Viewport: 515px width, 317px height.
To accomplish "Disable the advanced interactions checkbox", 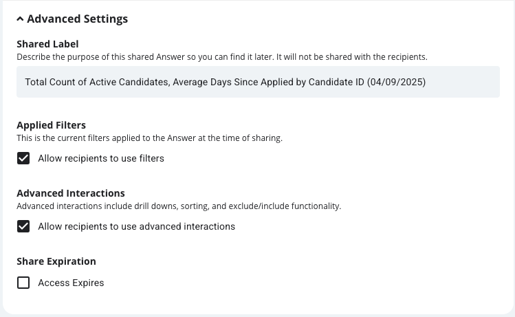I will click(23, 226).
